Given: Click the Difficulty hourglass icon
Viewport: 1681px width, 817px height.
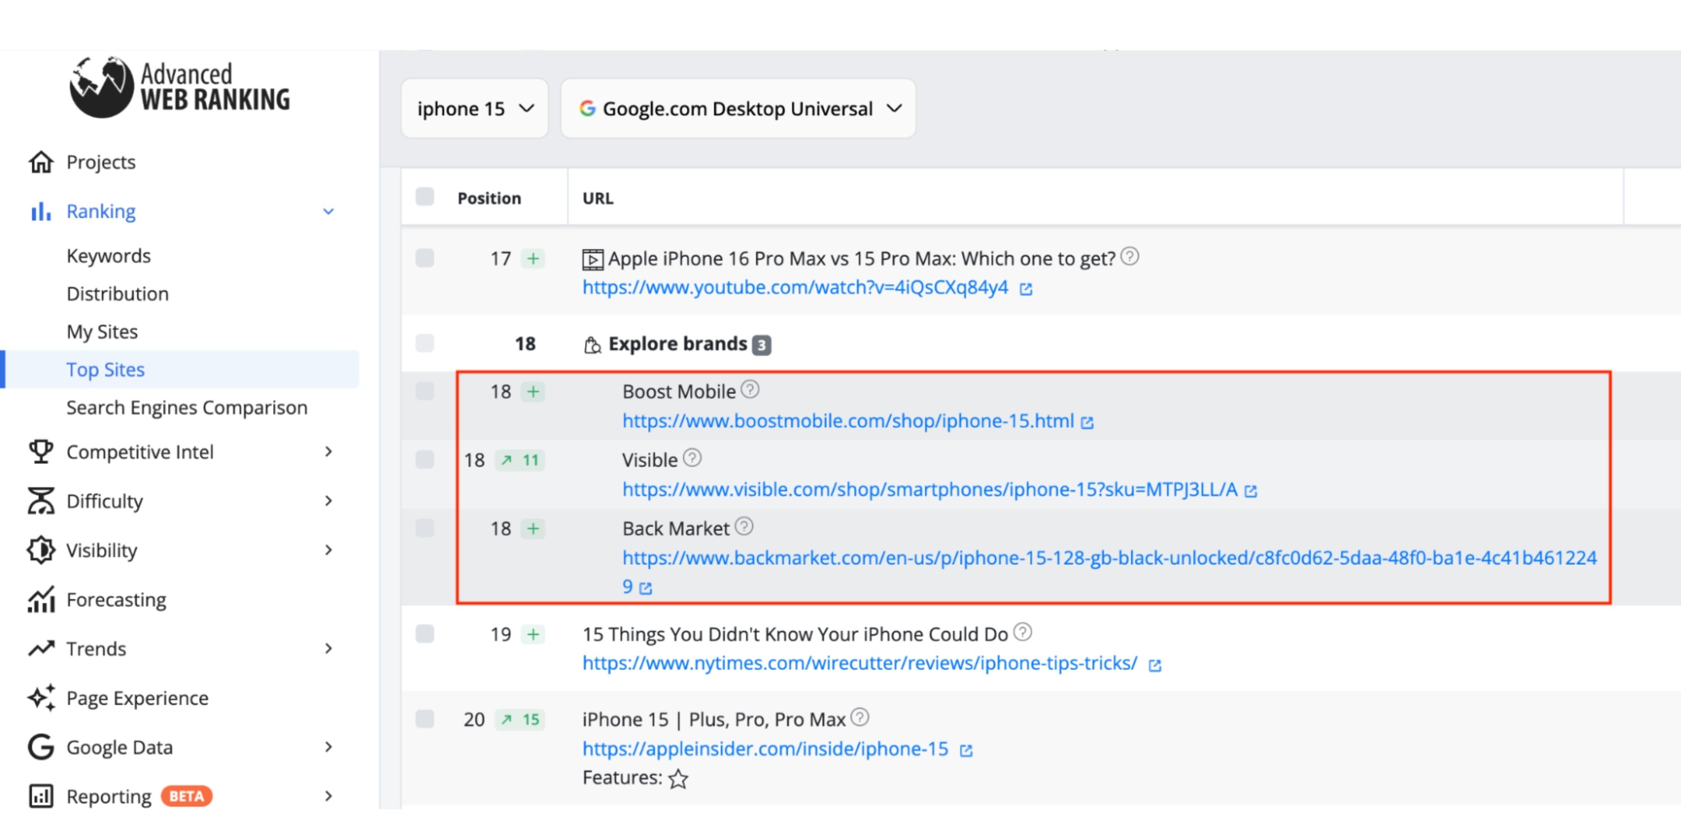Looking at the screenshot, I should coord(41,501).
